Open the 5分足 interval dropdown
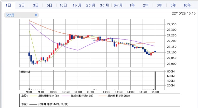The image size is (198, 108). pos(21,15)
